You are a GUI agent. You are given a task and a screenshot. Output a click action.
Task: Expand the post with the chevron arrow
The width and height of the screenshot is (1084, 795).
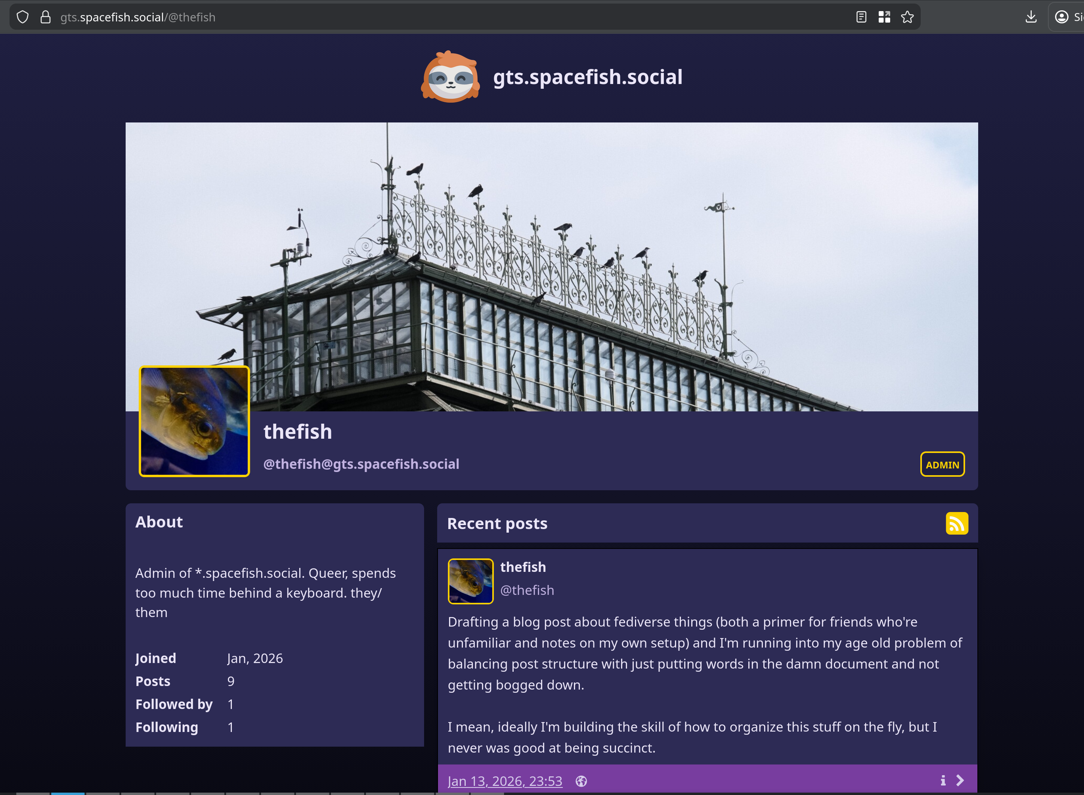(960, 780)
